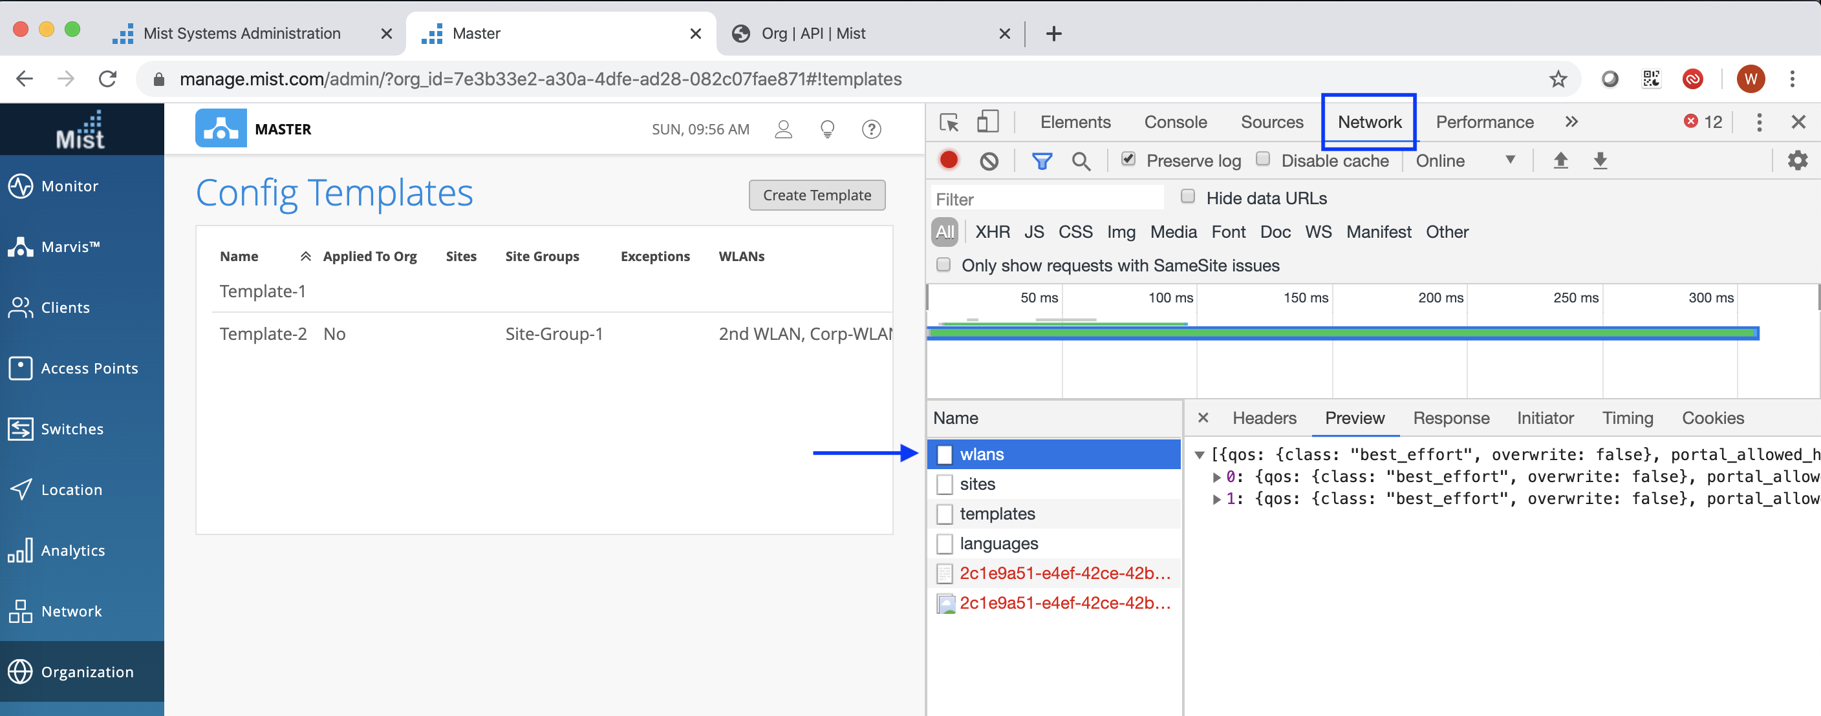Toggle the device toolbar icon
The height and width of the screenshot is (716, 1821).
click(x=987, y=122)
